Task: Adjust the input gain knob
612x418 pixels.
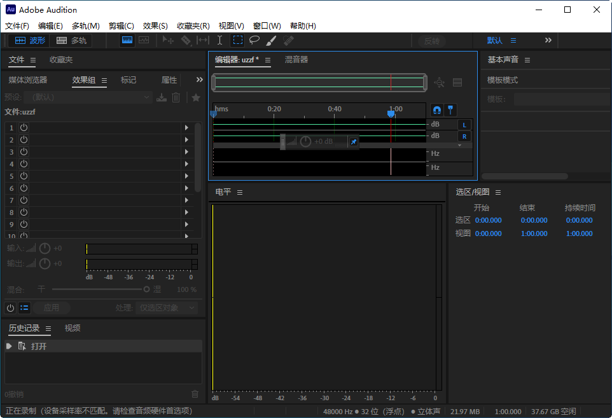Action: point(45,248)
